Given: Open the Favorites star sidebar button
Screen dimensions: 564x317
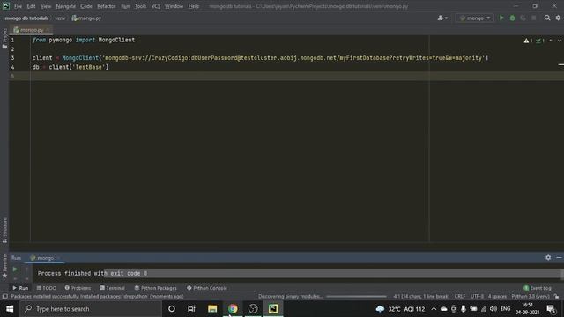Looking at the screenshot, I should point(4,266).
